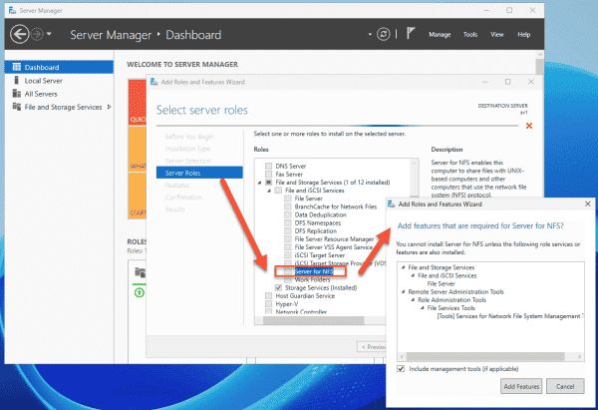Click the Add Features button
The width and height of the screenshot is (598, 410).
click(521, 386)
